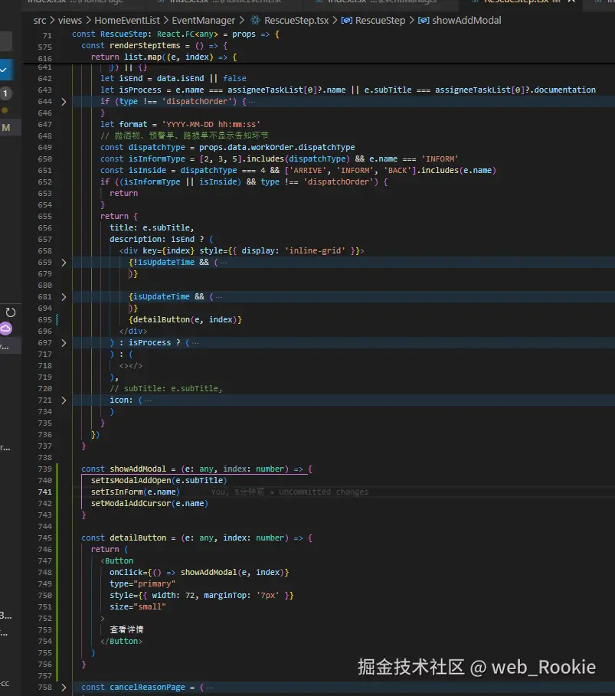Expand the folded icon property at line 721
This screenshot has width=615, height=696.
tap(64, 400)
